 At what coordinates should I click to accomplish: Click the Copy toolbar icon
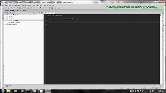20,8
